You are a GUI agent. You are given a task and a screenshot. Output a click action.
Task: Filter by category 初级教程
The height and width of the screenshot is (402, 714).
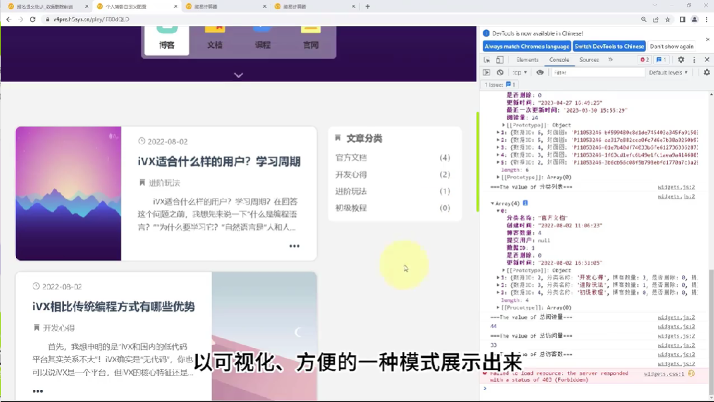pos(351,208)
